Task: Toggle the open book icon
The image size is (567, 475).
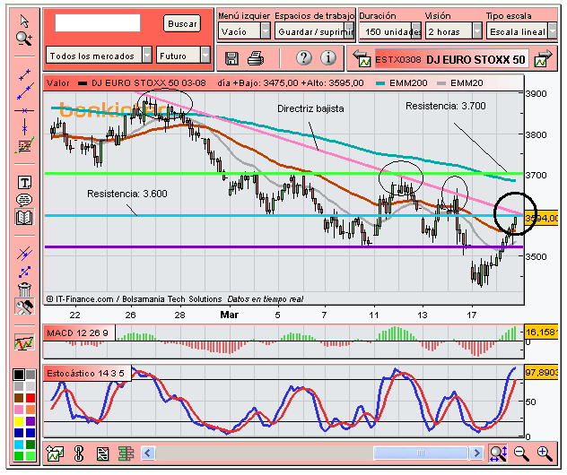Action: point(24,218)
